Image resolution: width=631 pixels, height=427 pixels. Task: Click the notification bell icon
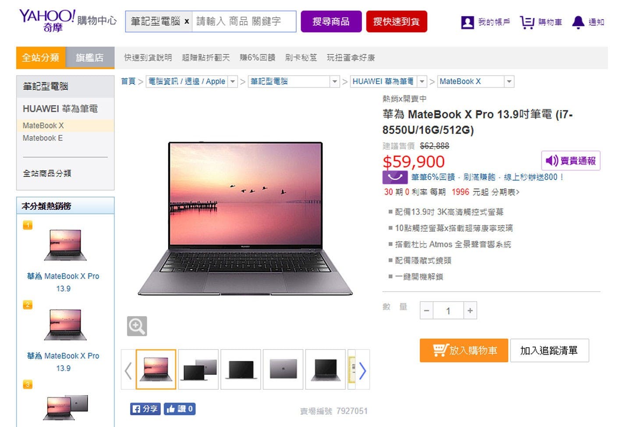[578, 22]
